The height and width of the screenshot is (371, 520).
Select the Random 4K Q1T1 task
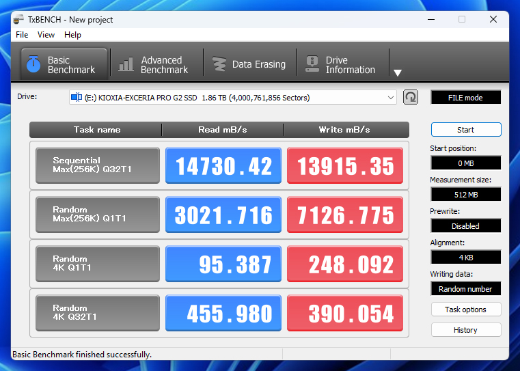point(98,263)
